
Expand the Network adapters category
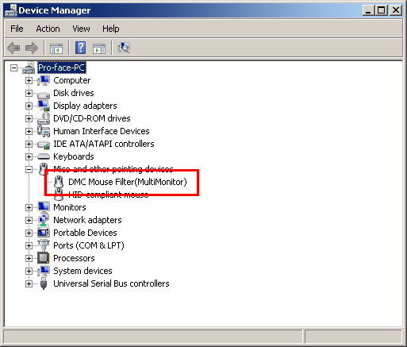pyautogui.click(x=29, y=220)
